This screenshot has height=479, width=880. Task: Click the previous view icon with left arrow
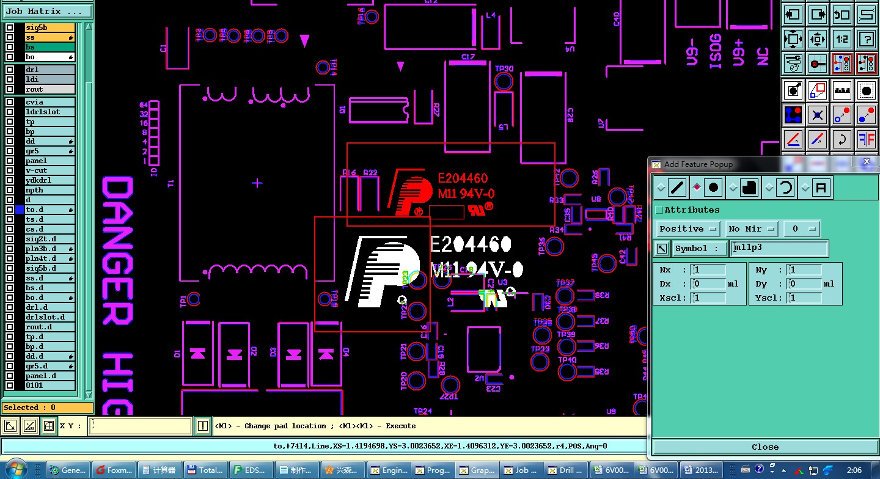click(793, 14)
